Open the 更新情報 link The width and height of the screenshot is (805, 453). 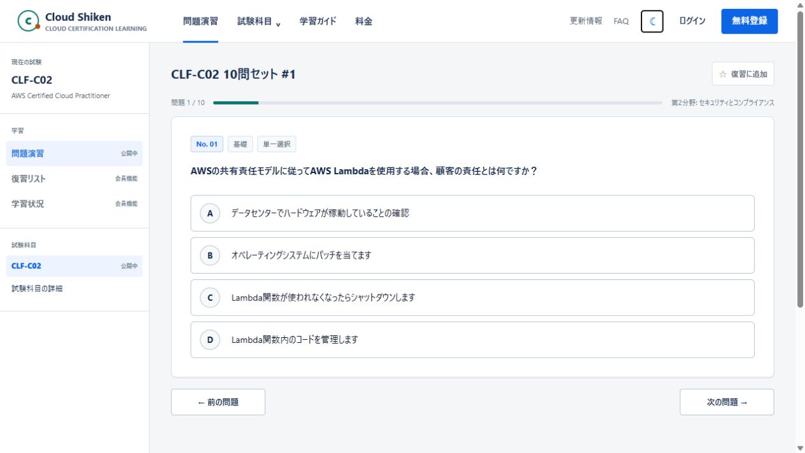586,21
